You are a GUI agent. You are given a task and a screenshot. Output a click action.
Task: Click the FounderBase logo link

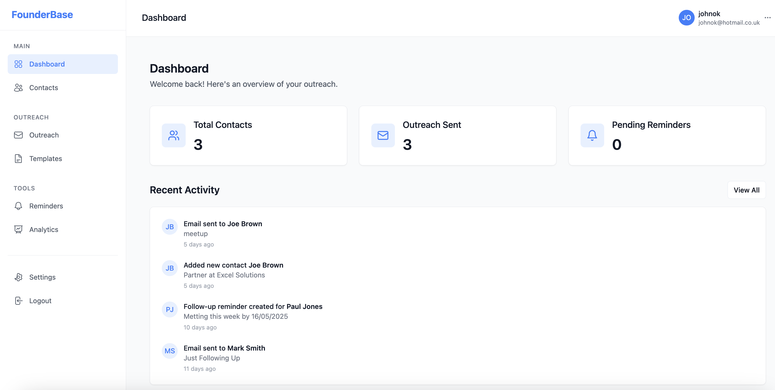click(42, 15)
